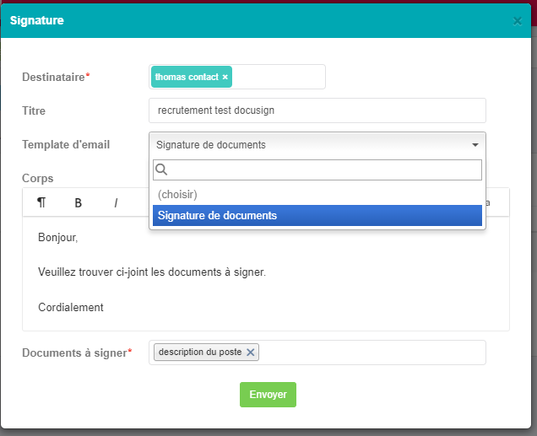Viewport: 537px width, 436px height.
Task: Open the paragraph format tool in editor
Action: [x=41, y=202]
